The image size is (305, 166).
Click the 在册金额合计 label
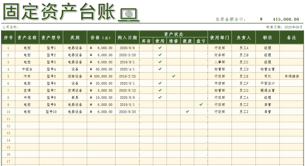(231, 19)
